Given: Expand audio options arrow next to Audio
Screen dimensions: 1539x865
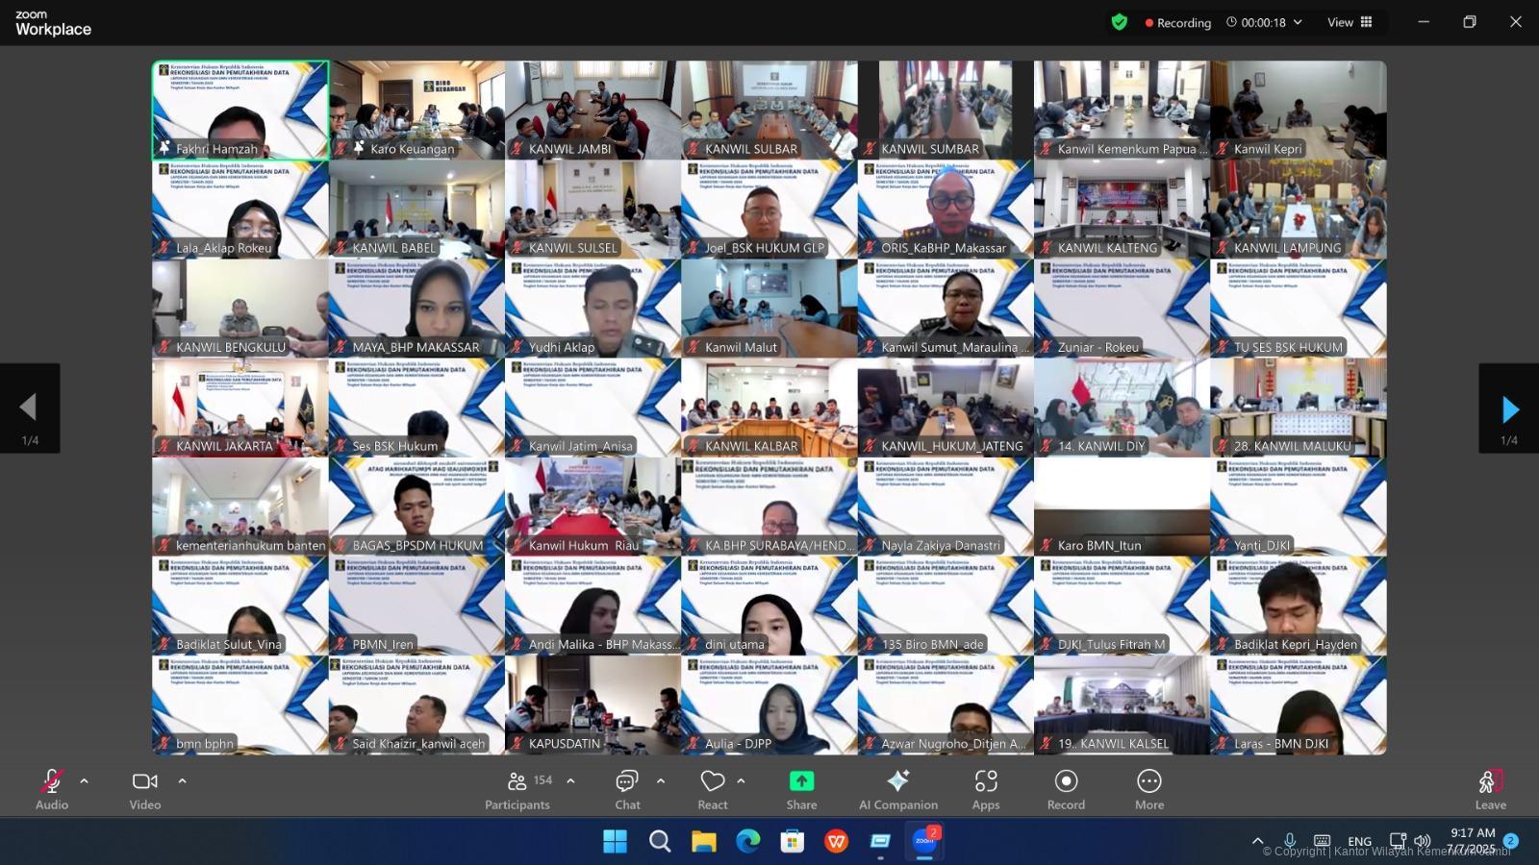Looking at the screenshot, I should point(85,781).
